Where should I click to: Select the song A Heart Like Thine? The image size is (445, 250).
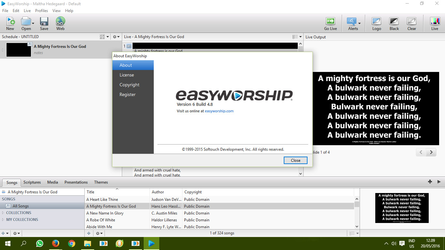tap(219, 200)
